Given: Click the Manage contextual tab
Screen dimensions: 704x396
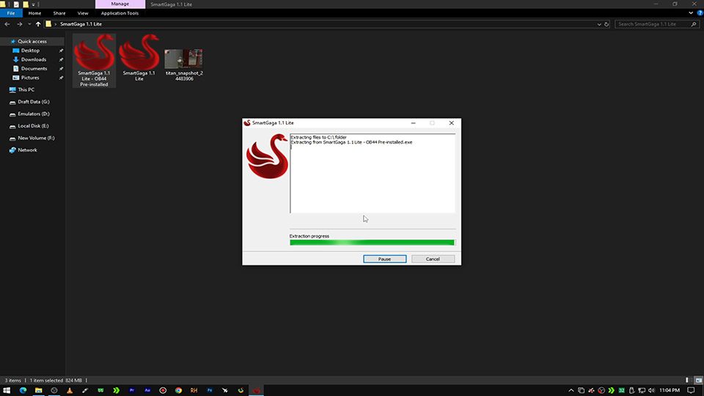Looking at the screenshot, I should pos(120,4).
